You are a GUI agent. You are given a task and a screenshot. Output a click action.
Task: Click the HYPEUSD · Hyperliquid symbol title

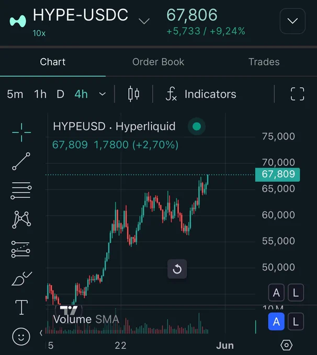click(x=114, y=126)
